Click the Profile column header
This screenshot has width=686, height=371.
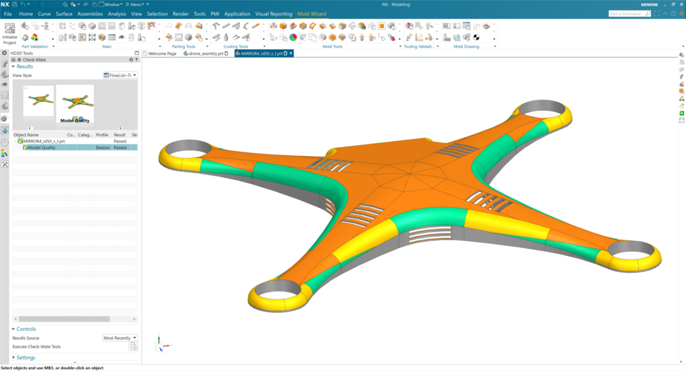(102, 135)
